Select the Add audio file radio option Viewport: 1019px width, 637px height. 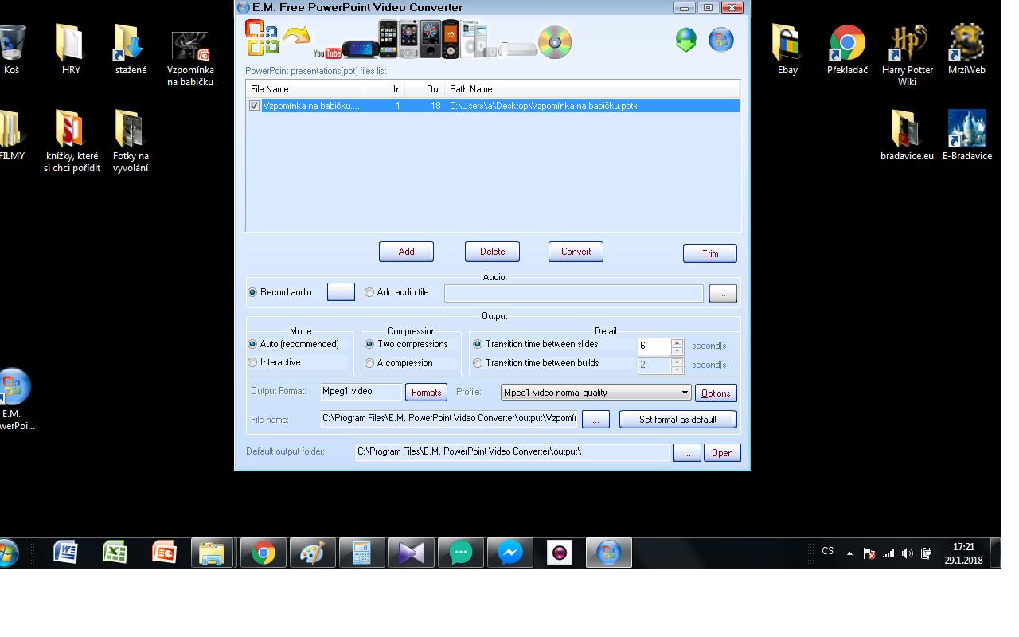pos(369,292)
